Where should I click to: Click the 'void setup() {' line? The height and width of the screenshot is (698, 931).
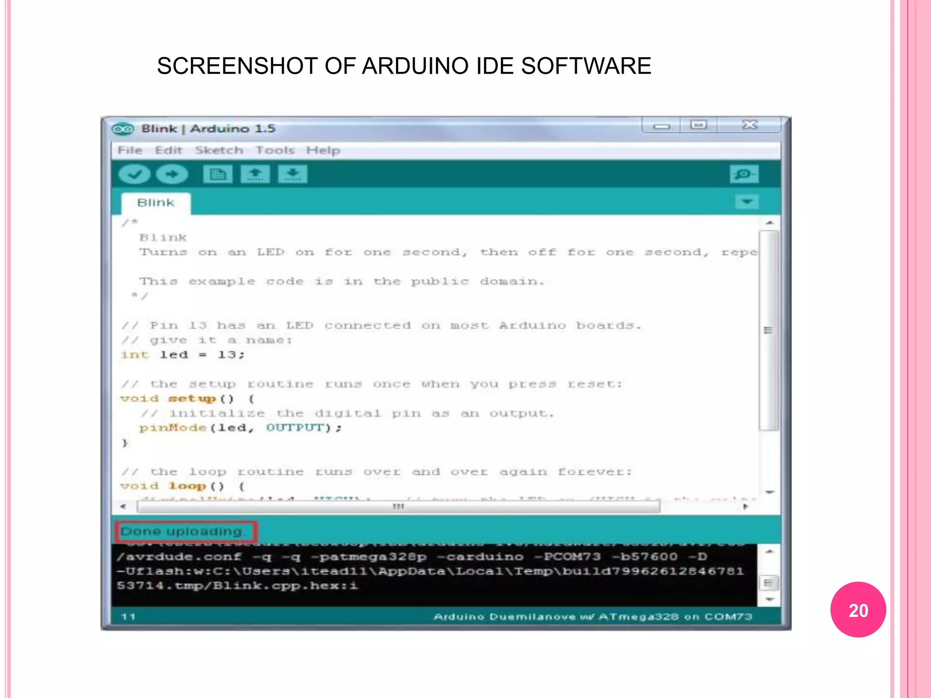(x=188, y=399)
